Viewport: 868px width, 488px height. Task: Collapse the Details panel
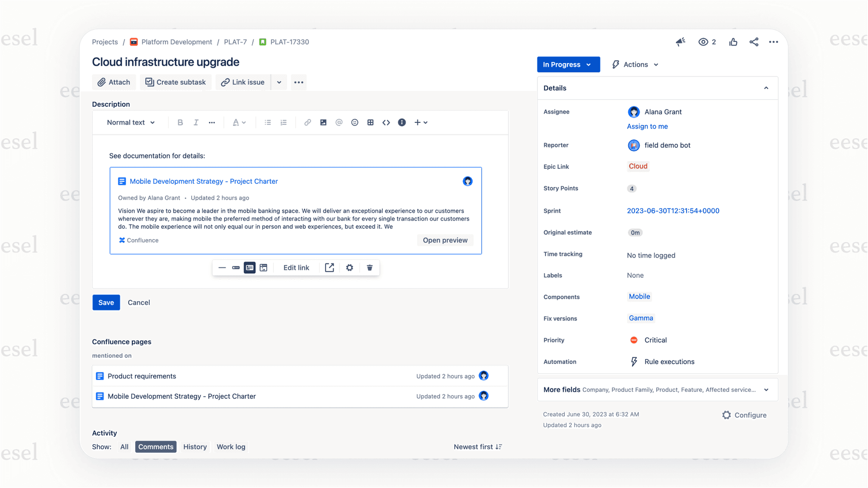pos(766,88)
